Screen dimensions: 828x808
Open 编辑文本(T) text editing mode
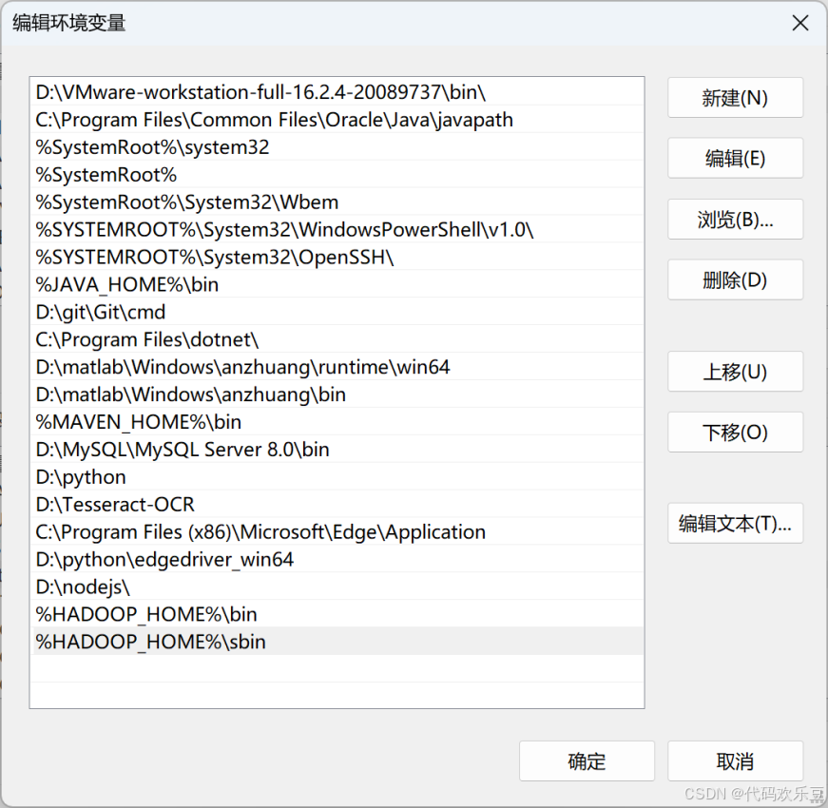pos(735,523)
